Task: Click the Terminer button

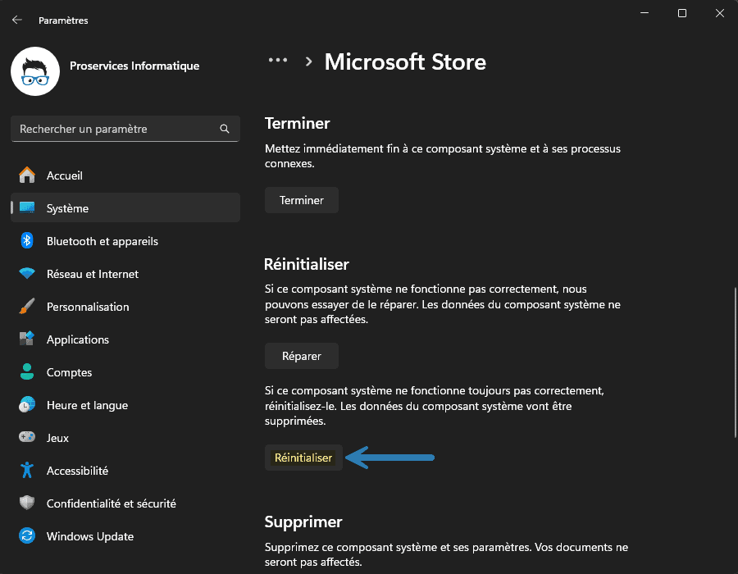Action: point(301,199)
